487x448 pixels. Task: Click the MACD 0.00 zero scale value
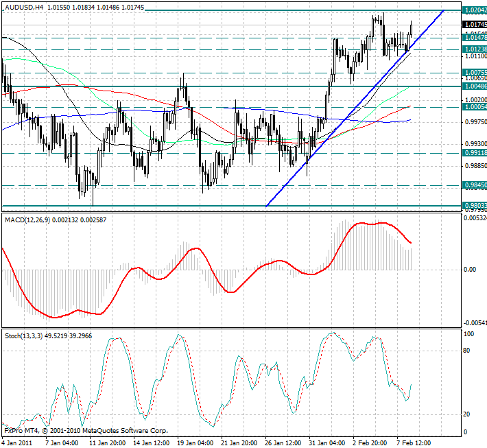coord(470,270)
